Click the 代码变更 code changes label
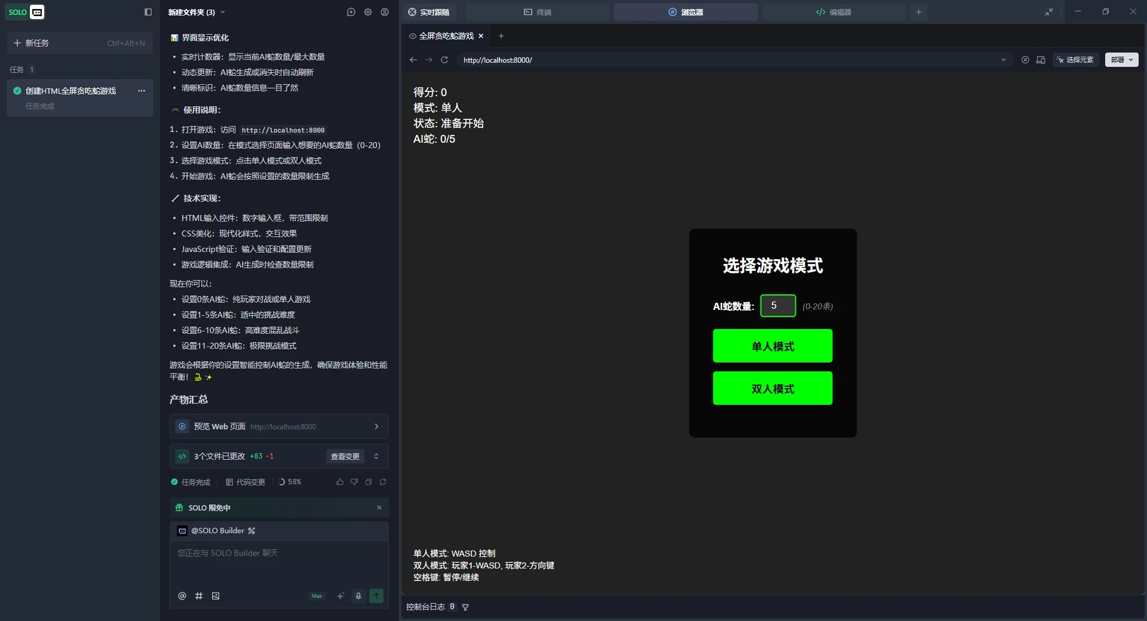Viewport: 1147px width, 621px height. [246, 482]
